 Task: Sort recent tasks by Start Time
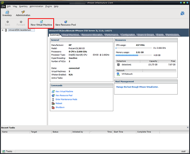pos(125,132)
